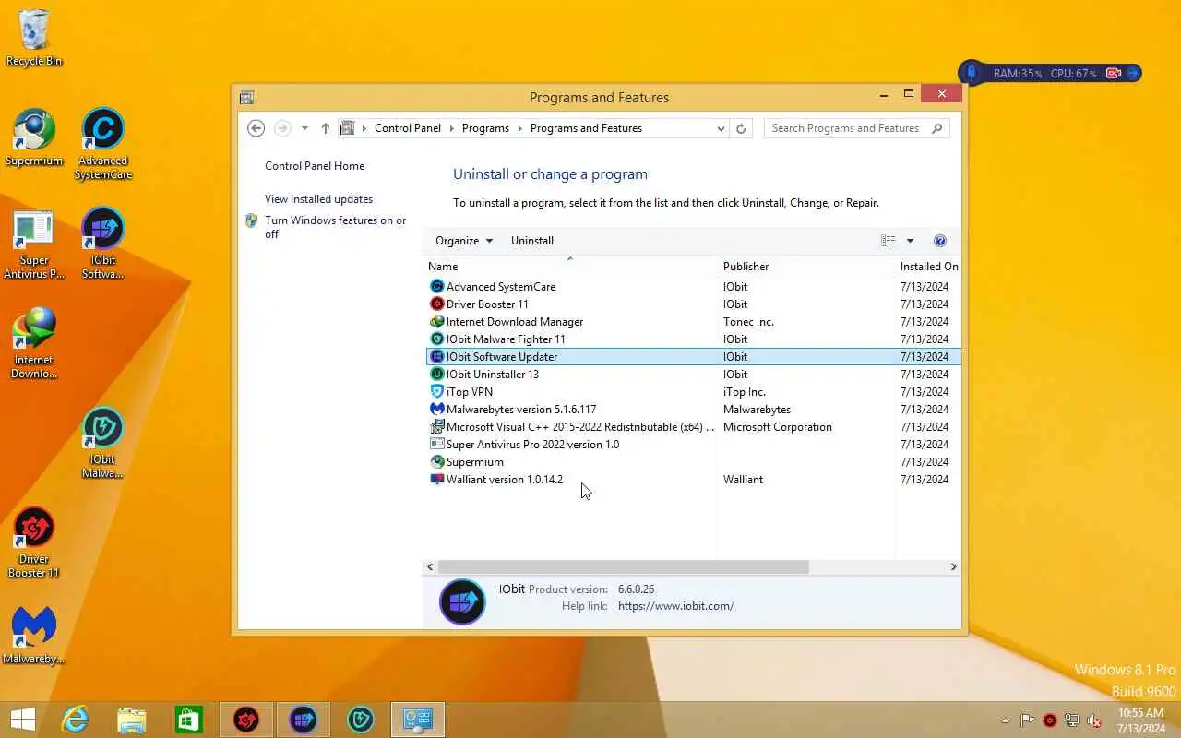Sort by the Name column header
Viewport: 1181px width, 738px height.
[570, 267]
